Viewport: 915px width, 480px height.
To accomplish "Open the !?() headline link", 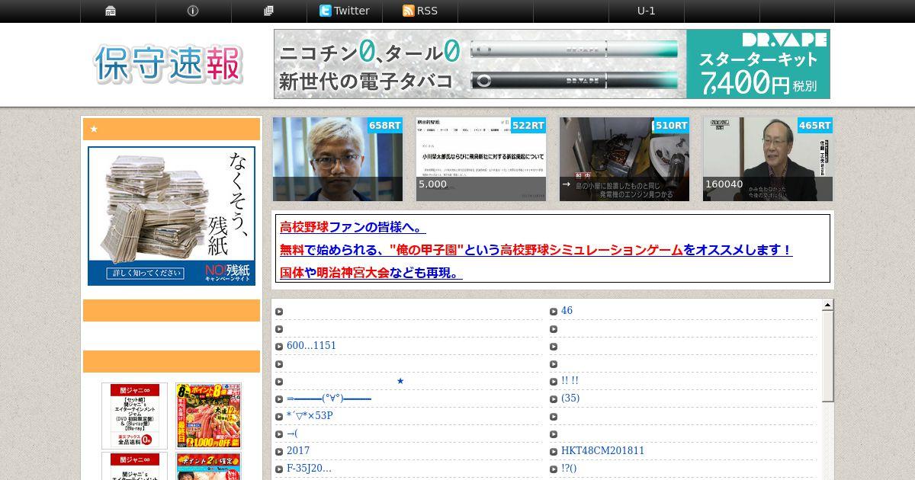I will tap(569, 469).
